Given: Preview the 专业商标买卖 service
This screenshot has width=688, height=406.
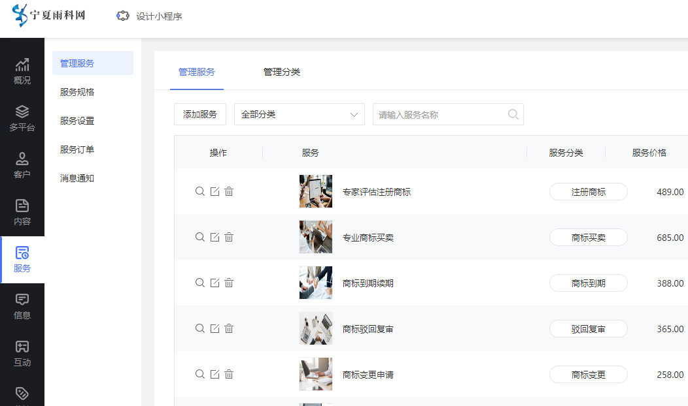Looking at the screenshot, I should coord(200,237).
